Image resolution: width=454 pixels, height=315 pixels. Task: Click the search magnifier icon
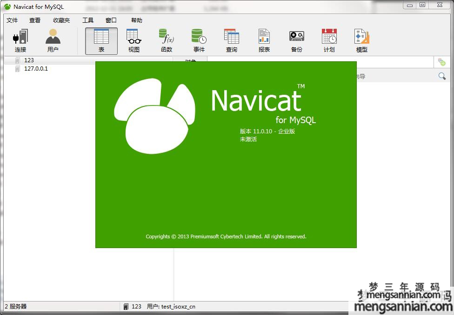(x=442, y=76)
